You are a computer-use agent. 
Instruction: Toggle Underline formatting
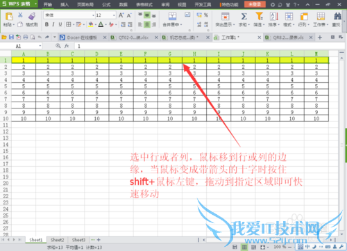(60, 24)
